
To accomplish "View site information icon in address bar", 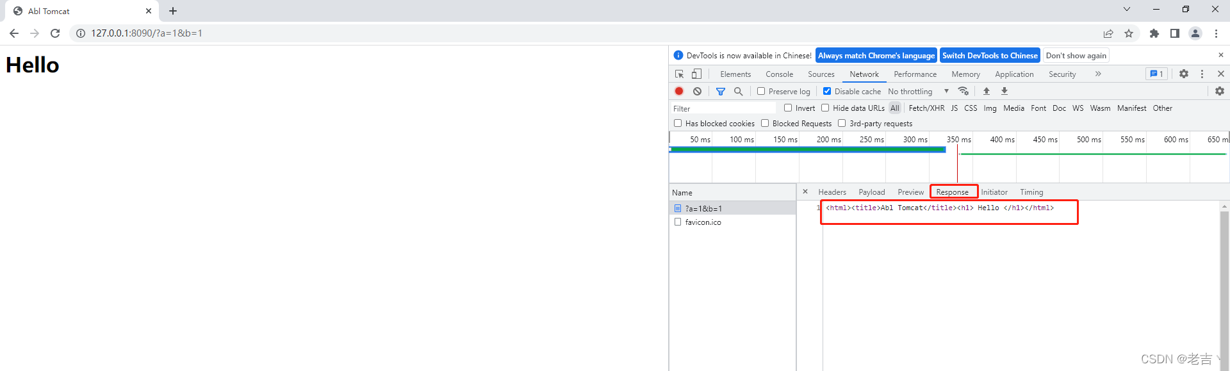I will pos(81,33).
